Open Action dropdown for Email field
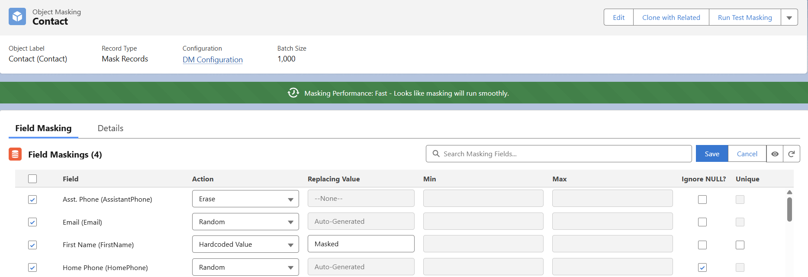This screenshot has width=808, height=277. click(245, 222)
